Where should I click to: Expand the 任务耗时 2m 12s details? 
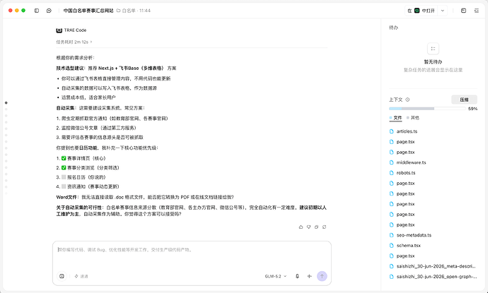click(x=74, y=42)
